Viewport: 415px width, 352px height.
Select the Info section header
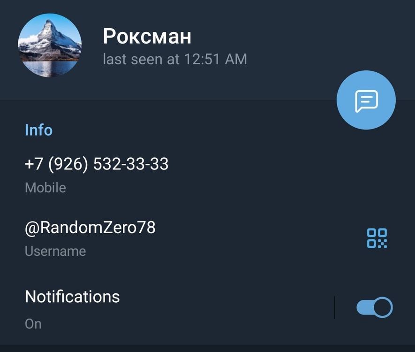[x=38, y=130]
